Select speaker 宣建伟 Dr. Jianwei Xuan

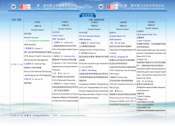coord(90,43)
